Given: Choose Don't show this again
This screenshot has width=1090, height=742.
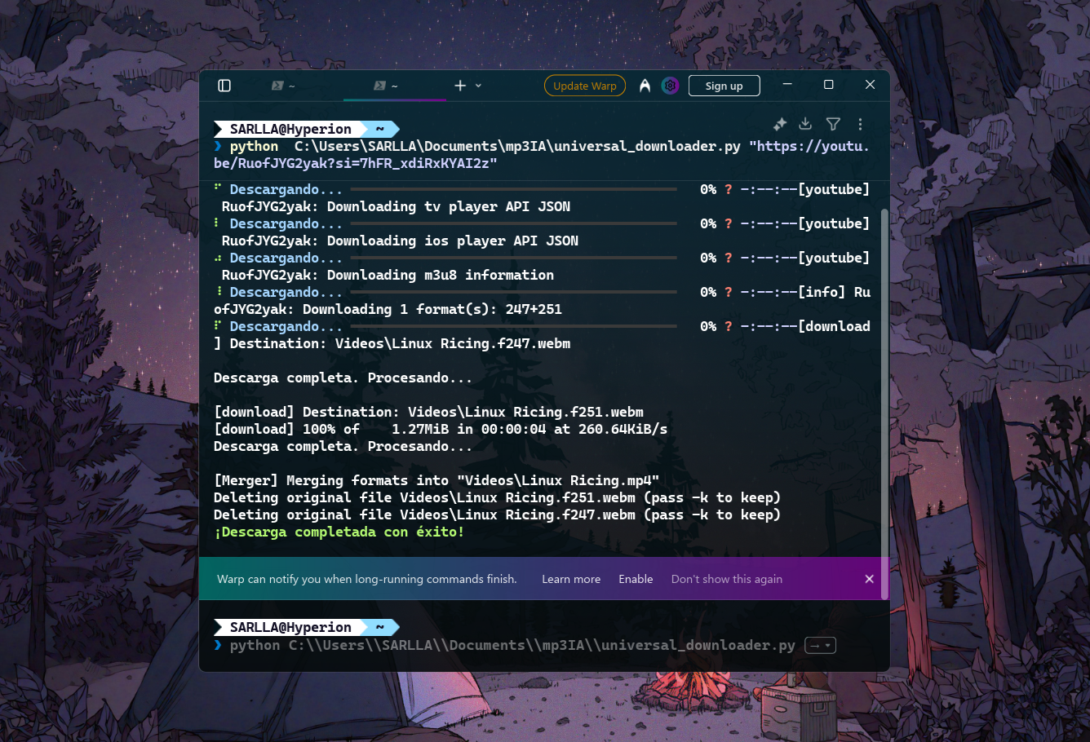Looking at the screenshot, I should click(x=726, y=579).
